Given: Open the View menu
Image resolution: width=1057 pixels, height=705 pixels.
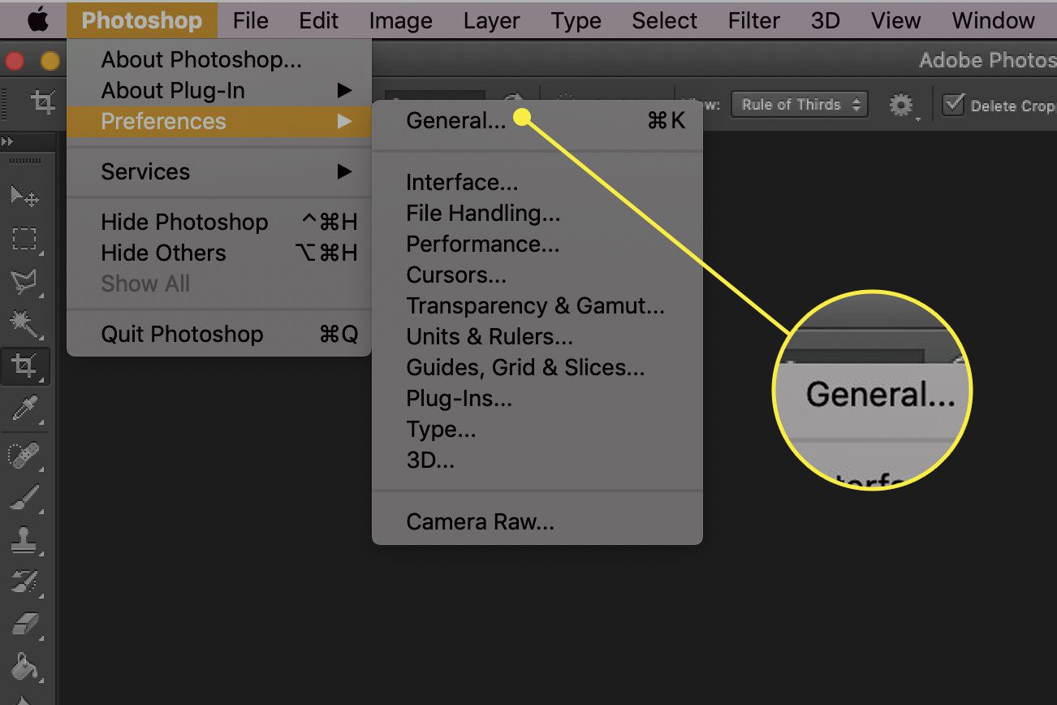Looking at the screenshot, I should [x=896, y=20].
